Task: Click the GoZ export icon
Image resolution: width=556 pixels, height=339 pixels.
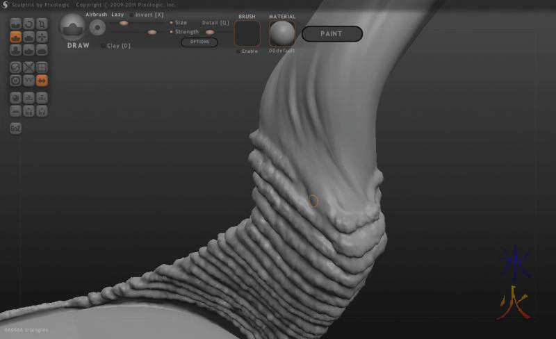Action: click(15, 129)
